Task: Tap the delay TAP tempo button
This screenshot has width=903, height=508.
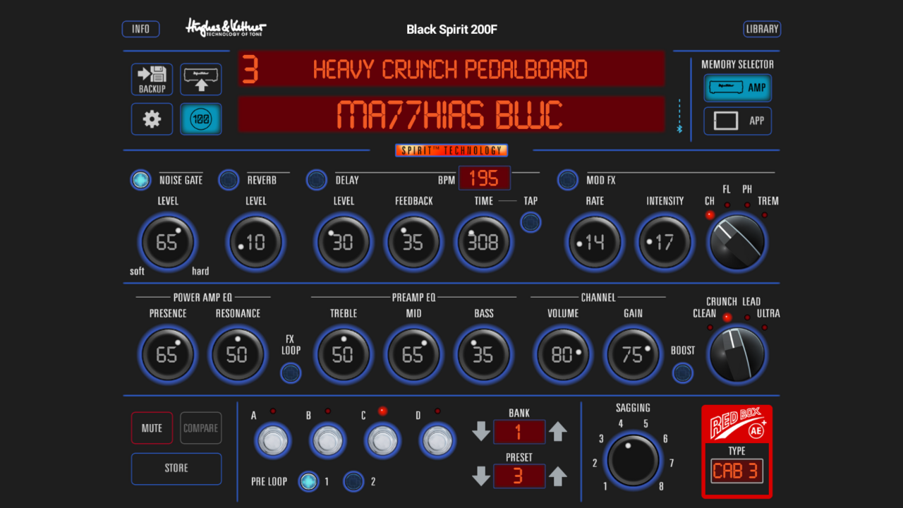Action: pos(531,223)
